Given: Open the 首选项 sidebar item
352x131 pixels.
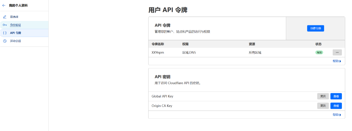Looking at the screenshot, I should tap(14, 17).
